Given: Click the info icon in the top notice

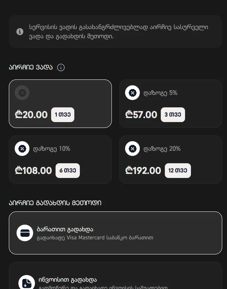Looking at the screenshot, I should (20, 32).
